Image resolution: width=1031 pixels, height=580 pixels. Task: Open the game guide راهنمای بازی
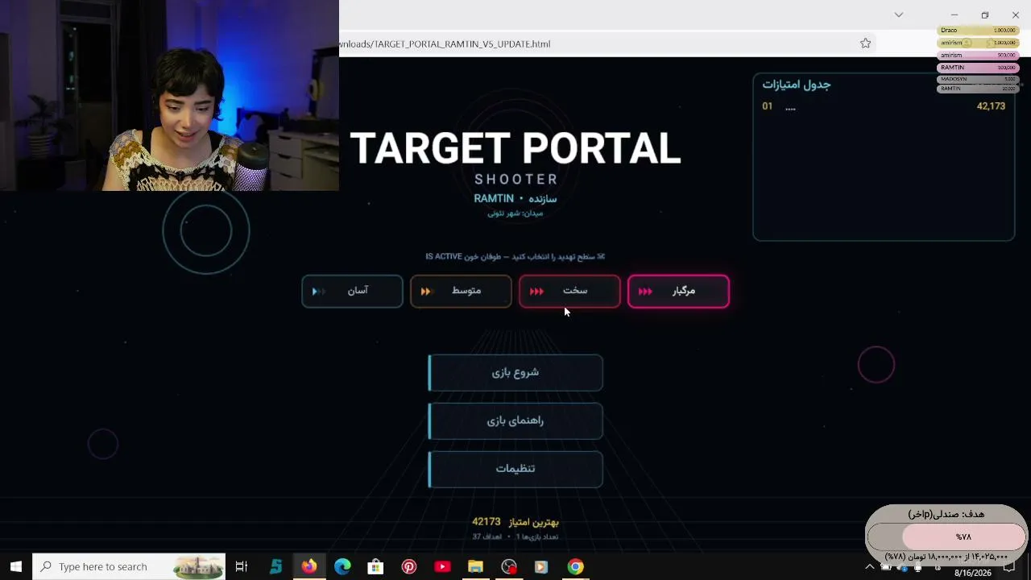(515, 420)
